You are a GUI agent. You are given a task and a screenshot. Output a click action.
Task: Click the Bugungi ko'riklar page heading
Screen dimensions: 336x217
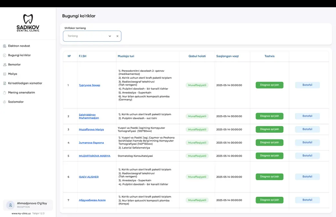(x=79, y=16)
